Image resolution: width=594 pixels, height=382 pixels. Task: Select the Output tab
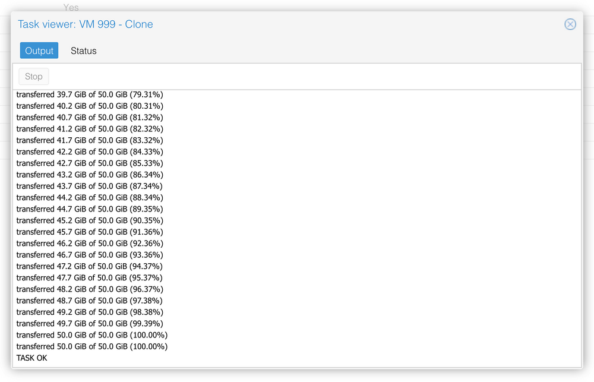point(39,51)
